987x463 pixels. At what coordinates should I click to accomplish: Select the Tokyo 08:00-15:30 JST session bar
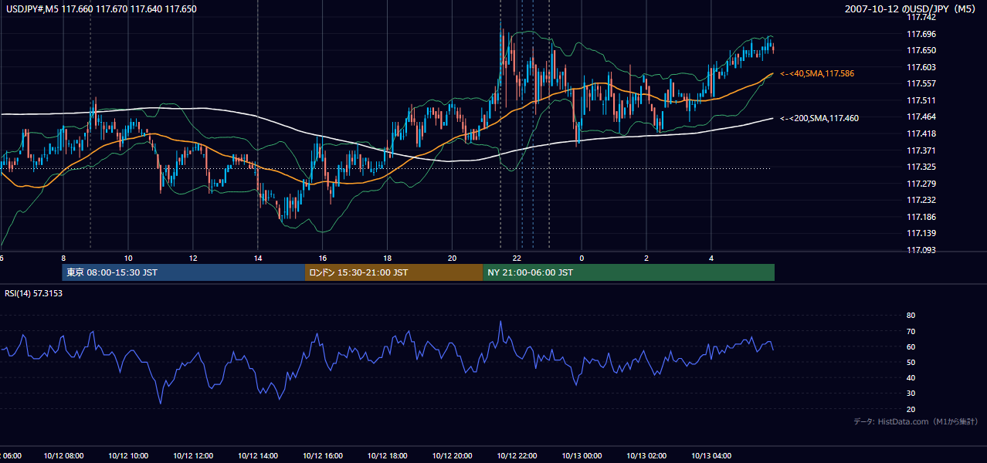(x=184, y=272)
